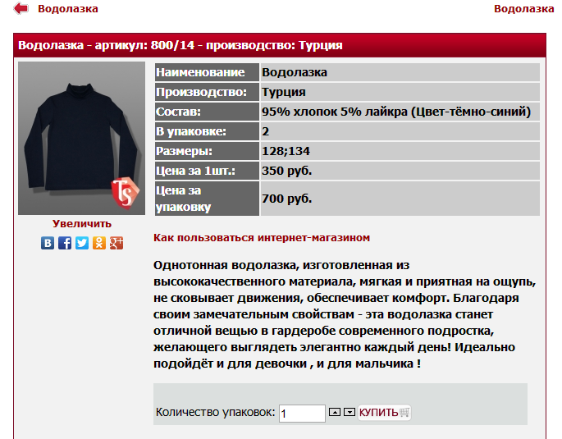Viewport: 562px width, 439px height.
Task: Go to next Водолазка link top right
Action: pos(523,8)
